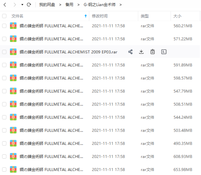Tick the checkbox beside EP03.rar
This screenshot has height=175, width=201.
[4, 52]
